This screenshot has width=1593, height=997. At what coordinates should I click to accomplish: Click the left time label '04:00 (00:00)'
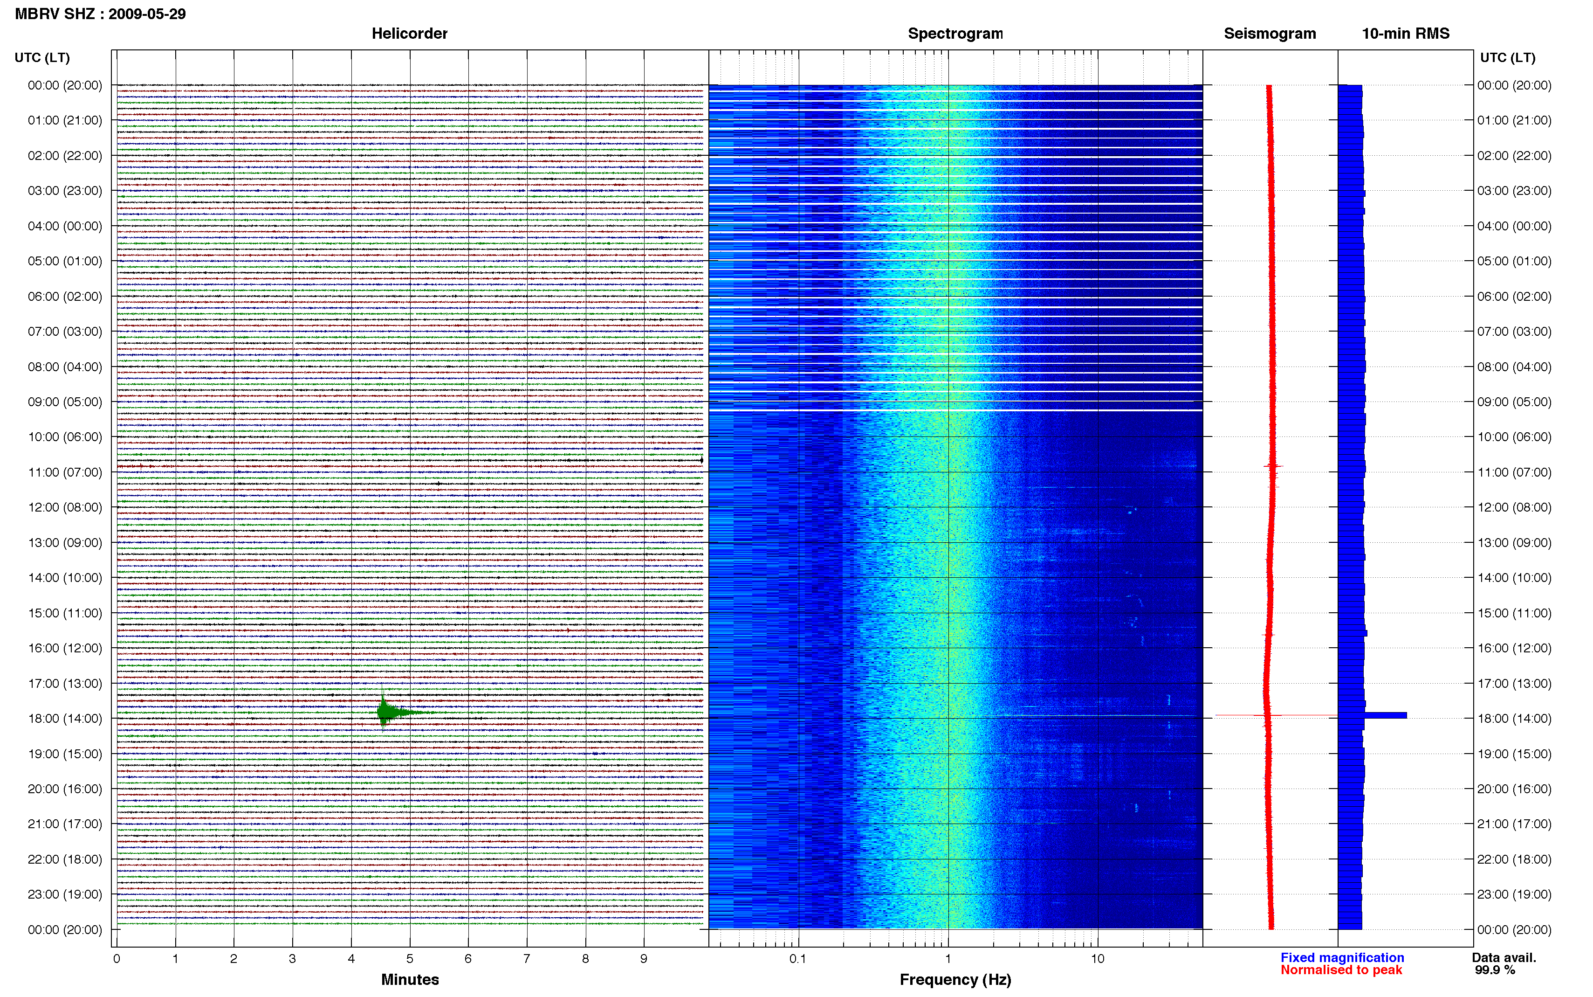(x=65, y=226)
